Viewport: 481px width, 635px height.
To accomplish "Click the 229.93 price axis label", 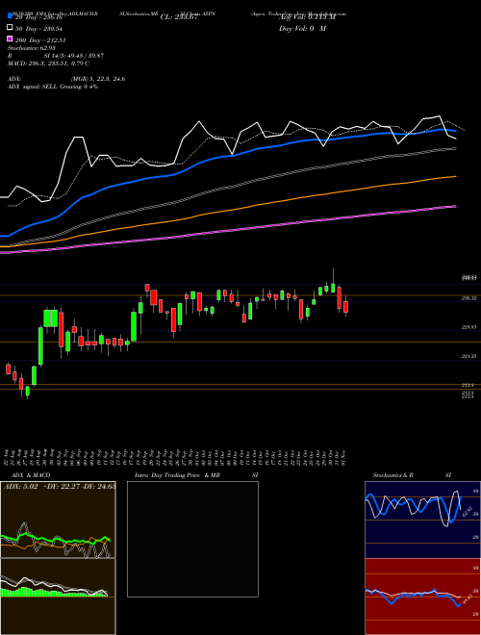I will [x=468, y=327].
